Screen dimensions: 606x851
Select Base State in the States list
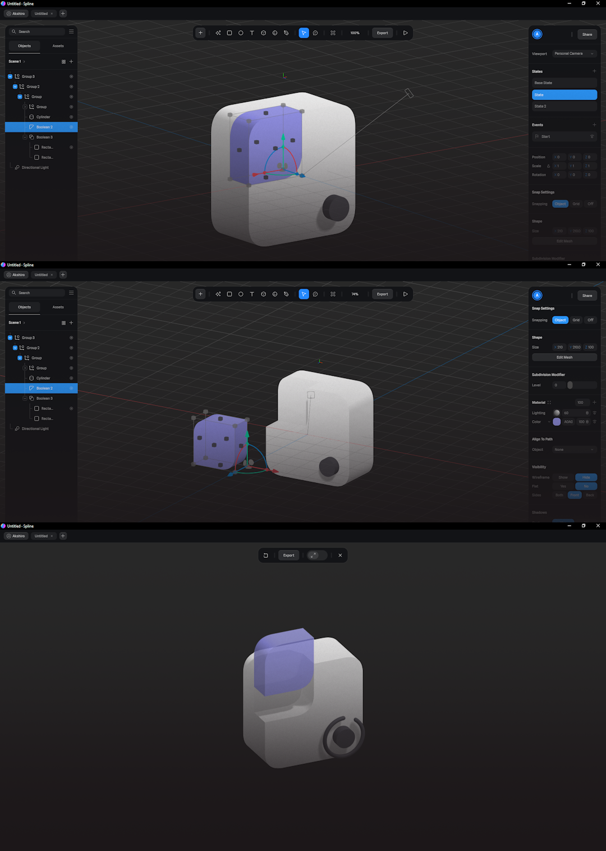pos(564,83)
